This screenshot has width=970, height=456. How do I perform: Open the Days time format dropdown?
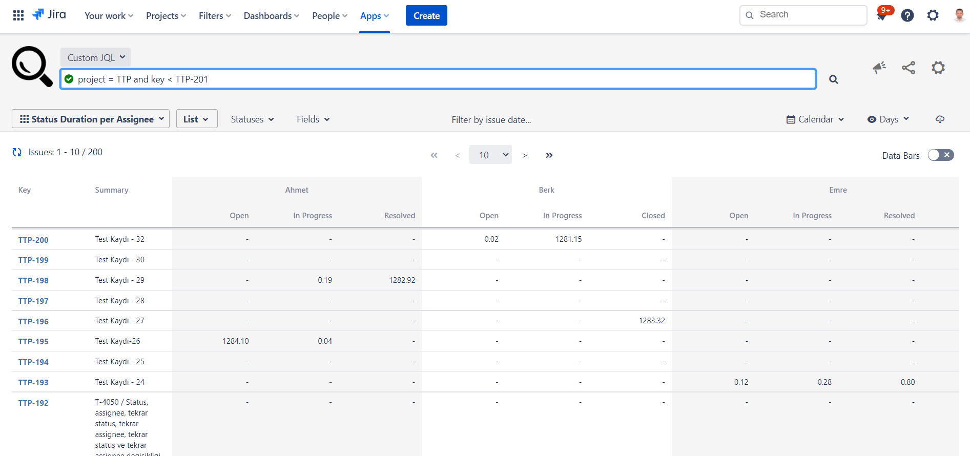coord(888,119)
